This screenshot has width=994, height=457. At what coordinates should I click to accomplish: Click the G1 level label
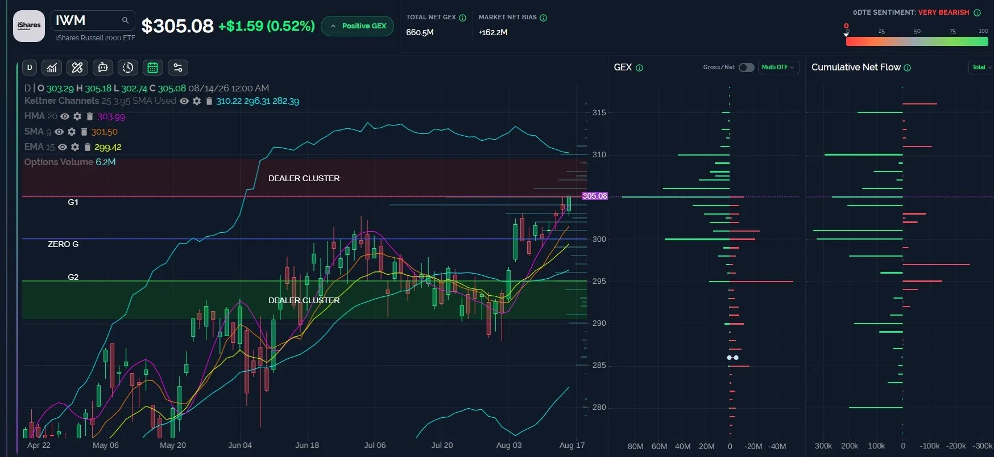pos(73,202)
